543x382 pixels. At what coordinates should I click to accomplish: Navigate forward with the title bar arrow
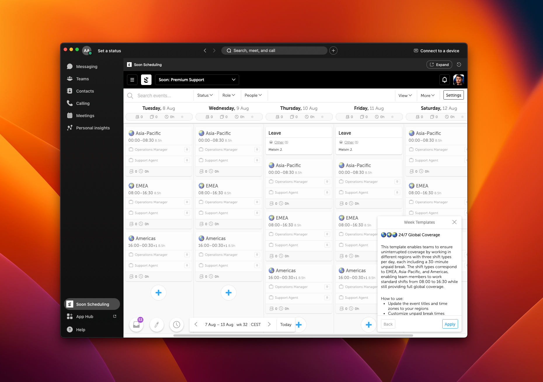point(214,51)
